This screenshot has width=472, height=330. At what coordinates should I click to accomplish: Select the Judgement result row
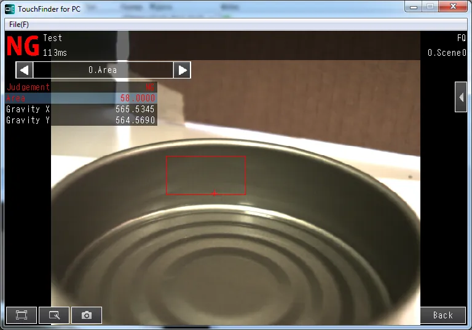[x=81, y=87]
